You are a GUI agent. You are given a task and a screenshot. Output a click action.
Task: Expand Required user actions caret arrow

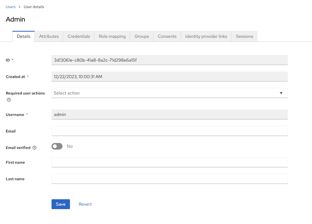[x=281, y=93]
